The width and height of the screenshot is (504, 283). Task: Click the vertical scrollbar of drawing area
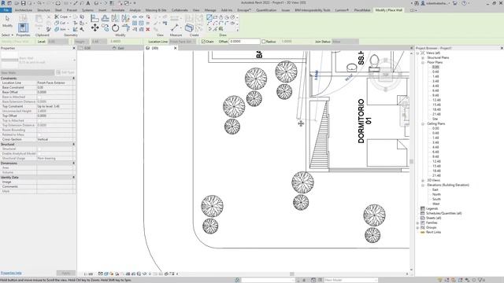pos(411,161)
